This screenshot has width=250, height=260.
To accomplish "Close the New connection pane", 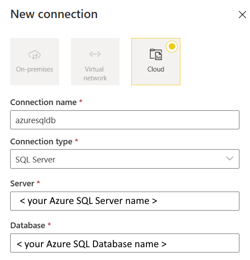I will [242, 15].
